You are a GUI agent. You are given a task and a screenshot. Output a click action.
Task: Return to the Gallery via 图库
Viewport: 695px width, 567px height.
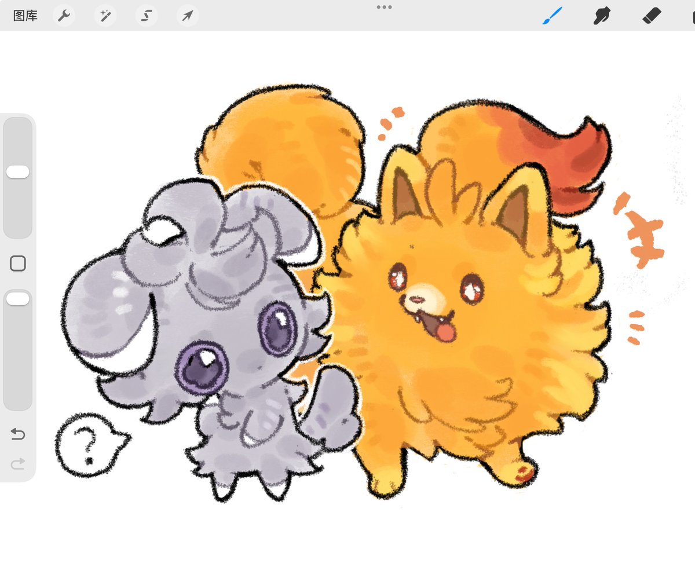pos(24,16)
